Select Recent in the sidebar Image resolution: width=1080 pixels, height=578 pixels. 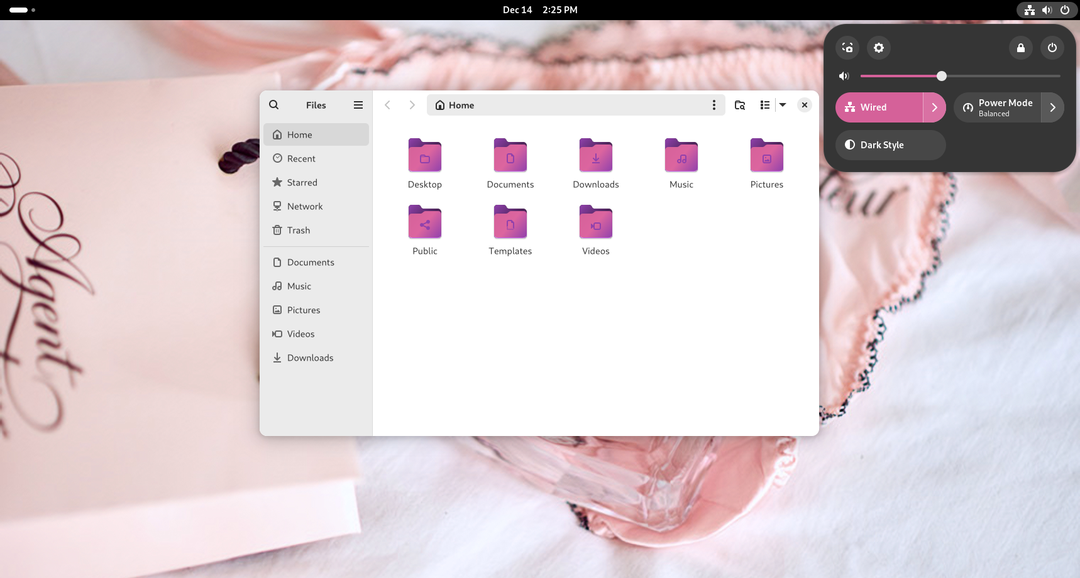tap(316, 158)
